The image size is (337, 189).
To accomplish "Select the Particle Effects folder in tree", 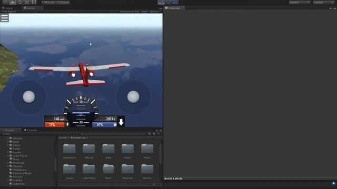I will [21, 173].
